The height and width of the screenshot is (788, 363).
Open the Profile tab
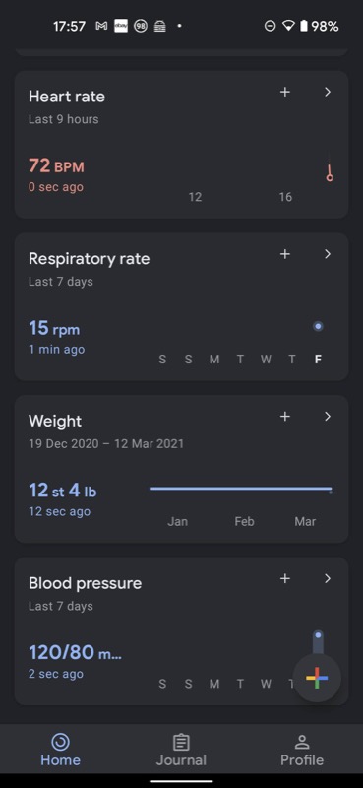tap(302, 751)
